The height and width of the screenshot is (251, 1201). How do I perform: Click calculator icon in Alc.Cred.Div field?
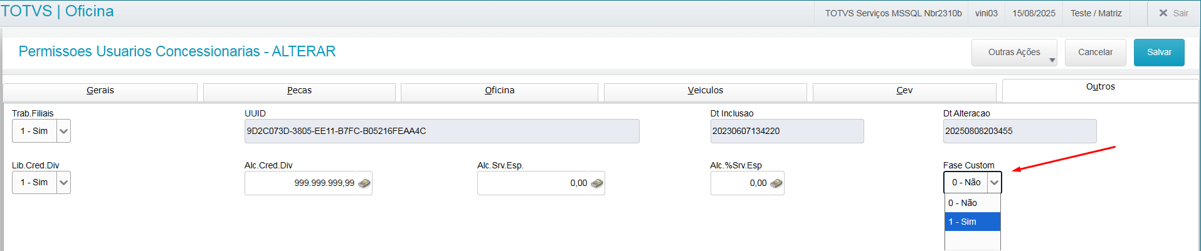point(364,183)
